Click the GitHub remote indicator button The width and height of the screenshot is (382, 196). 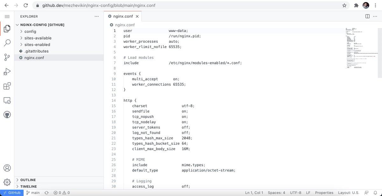(12, 192)
